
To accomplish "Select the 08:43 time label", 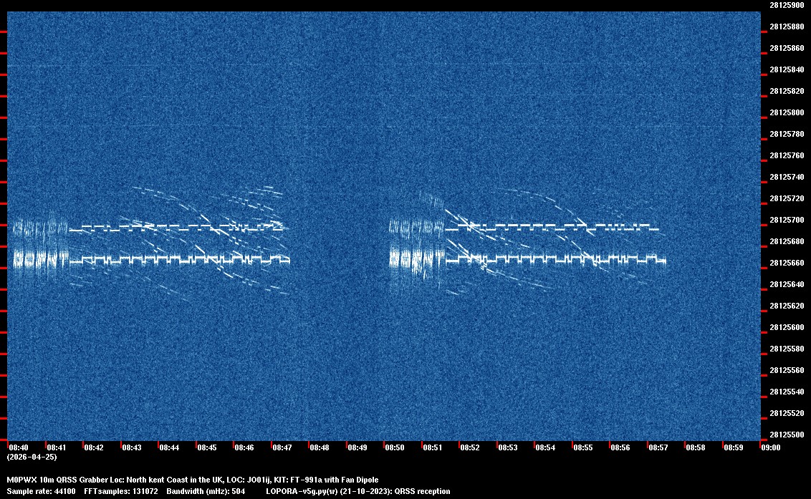I will pos(131,447).
